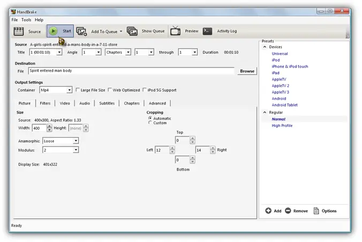The image size is (362, 242).
Task: Select the Automatic cropping radio button
Action: [x=150, y=118]
